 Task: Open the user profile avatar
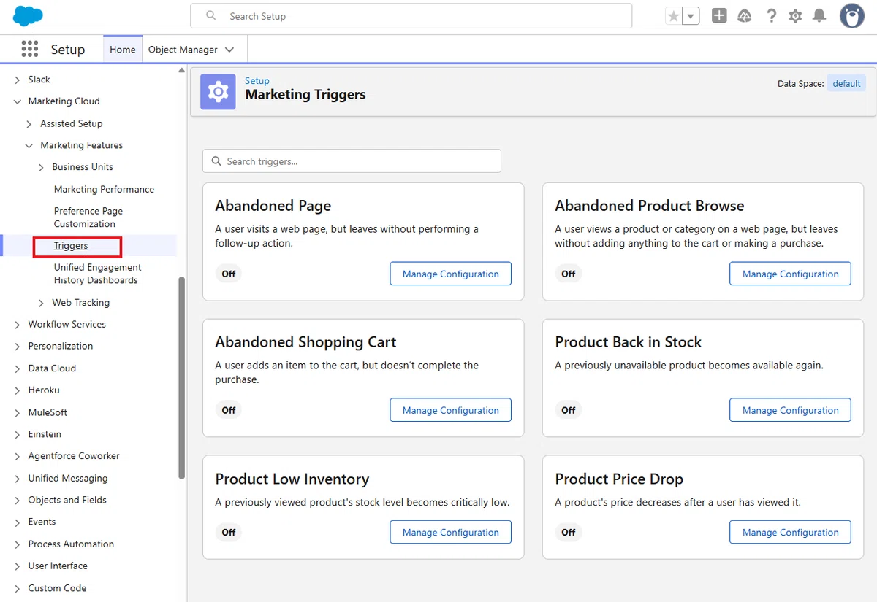tap(851, 15)
